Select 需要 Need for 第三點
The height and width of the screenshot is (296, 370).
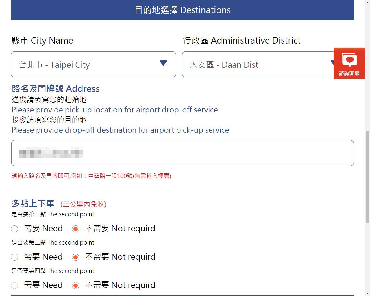(x=14, y=257)
